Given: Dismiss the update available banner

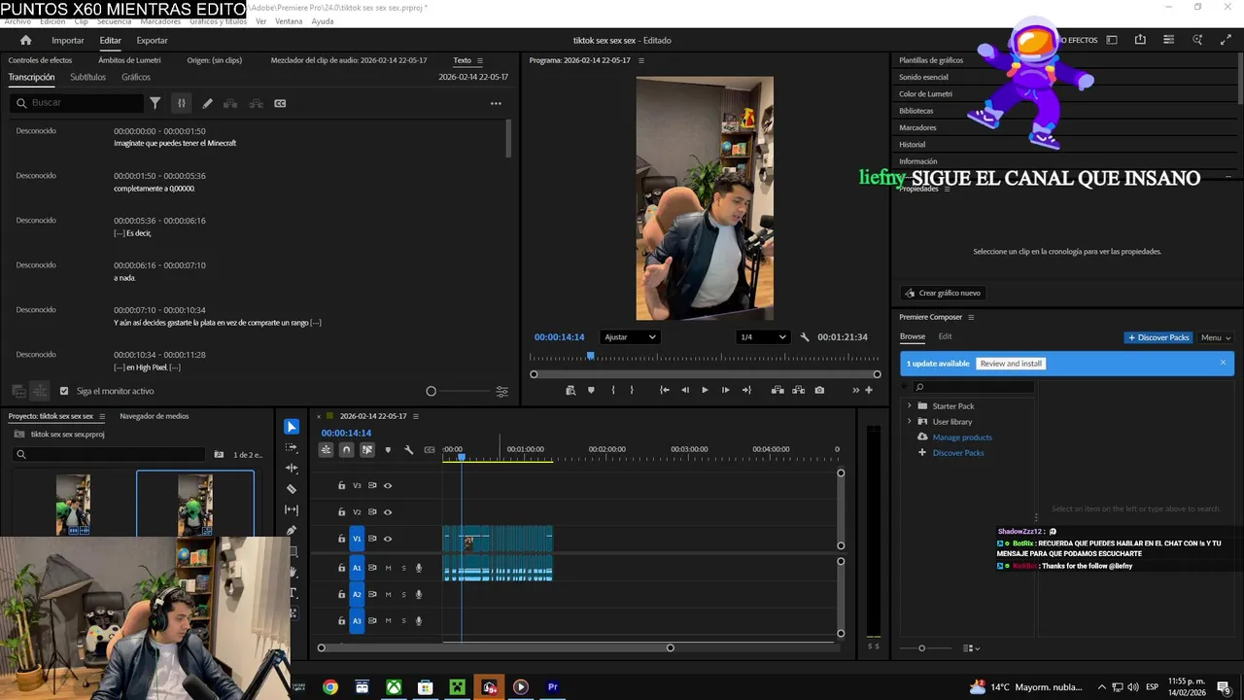Looking at the screenshot, I should [1223, 363].
